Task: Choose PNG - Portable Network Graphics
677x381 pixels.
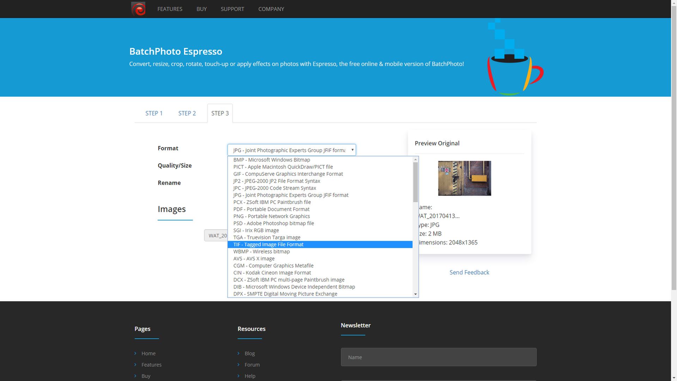Action: [x=320, y=216]
